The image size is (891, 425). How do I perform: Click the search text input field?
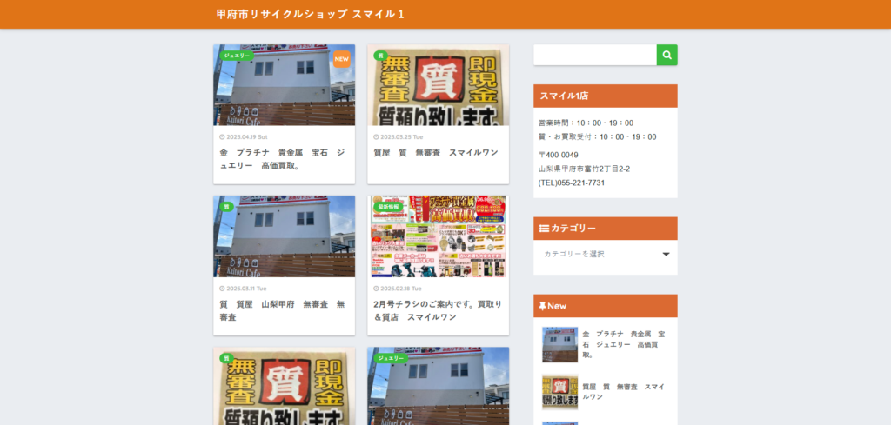coord(594,55)
